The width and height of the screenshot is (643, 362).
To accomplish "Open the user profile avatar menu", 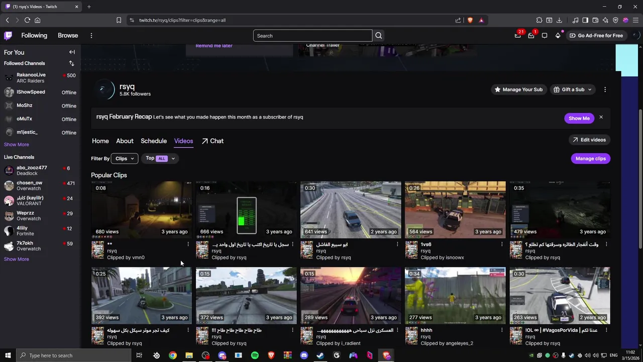I will (x=635, y=36).
